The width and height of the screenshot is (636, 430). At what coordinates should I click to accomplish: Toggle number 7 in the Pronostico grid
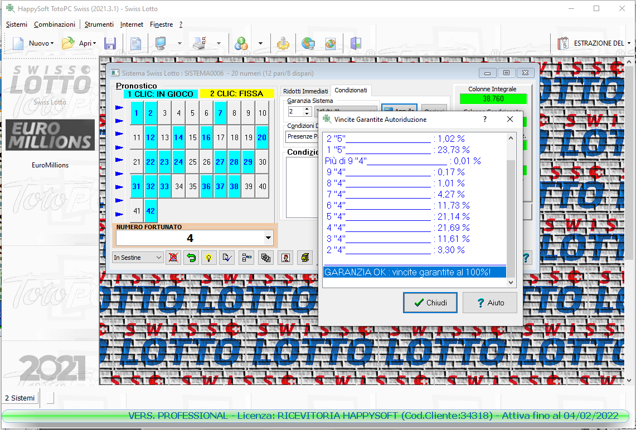click(x=220, y=113)
